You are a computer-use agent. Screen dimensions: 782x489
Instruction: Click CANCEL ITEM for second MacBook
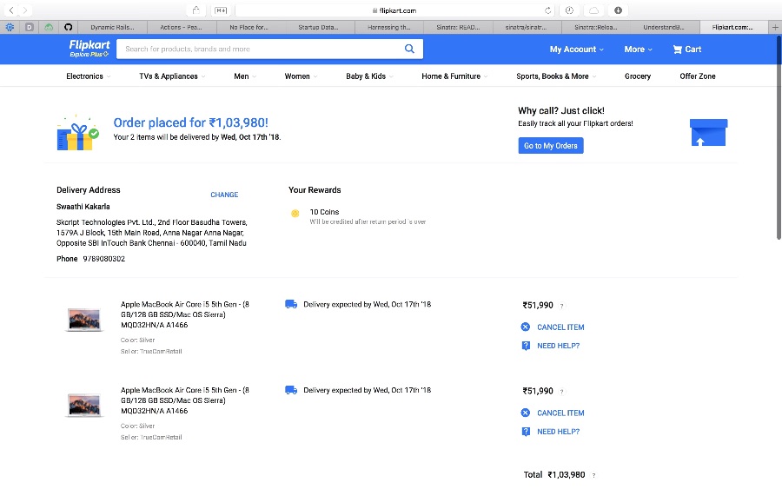click(x=560, y=413)
